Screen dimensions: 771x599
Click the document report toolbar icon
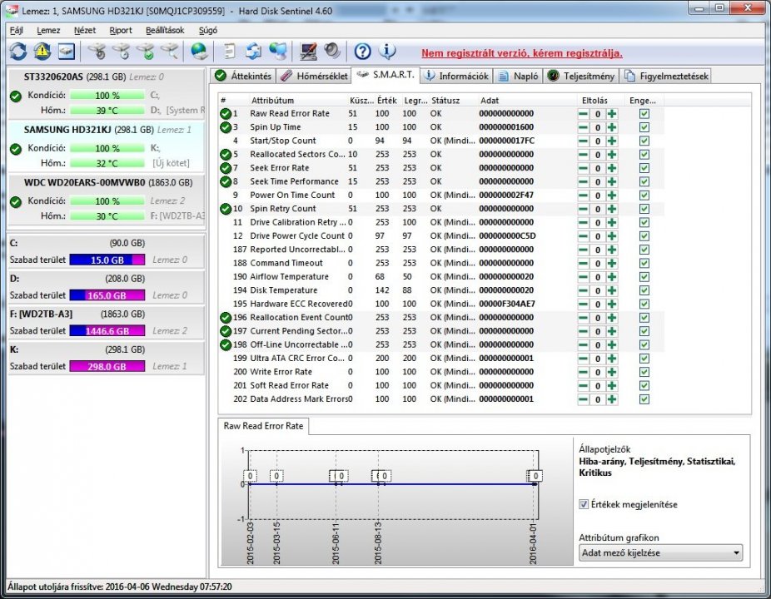tap(230, 52)
